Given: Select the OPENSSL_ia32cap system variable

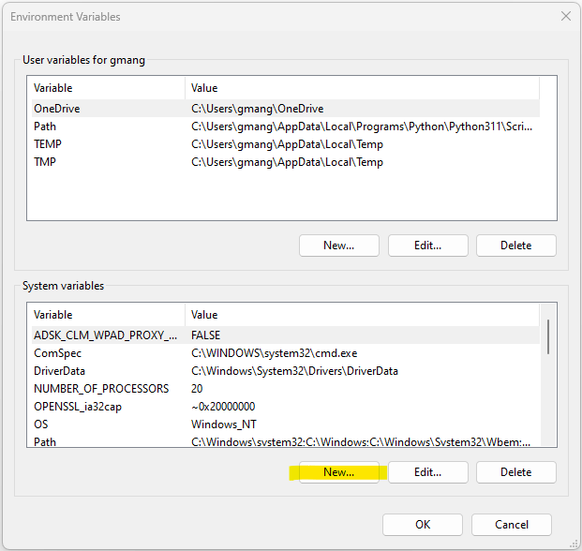Looking at the screenshot, I should 286,407.
